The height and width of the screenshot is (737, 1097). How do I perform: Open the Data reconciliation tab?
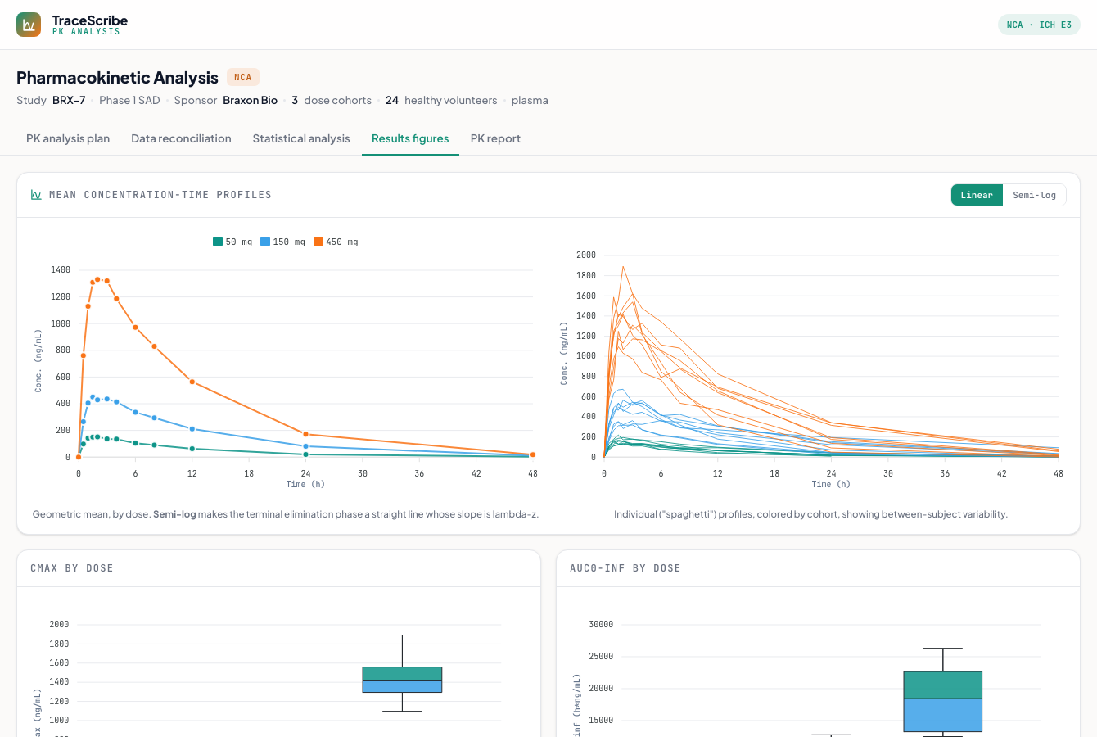coord(181,138)
